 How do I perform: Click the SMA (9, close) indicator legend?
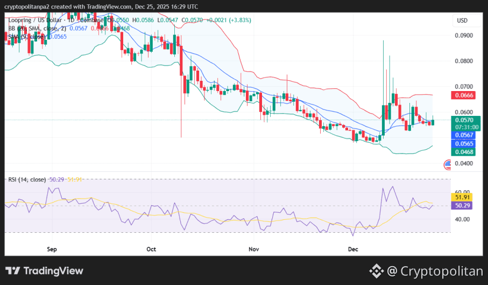27,37
